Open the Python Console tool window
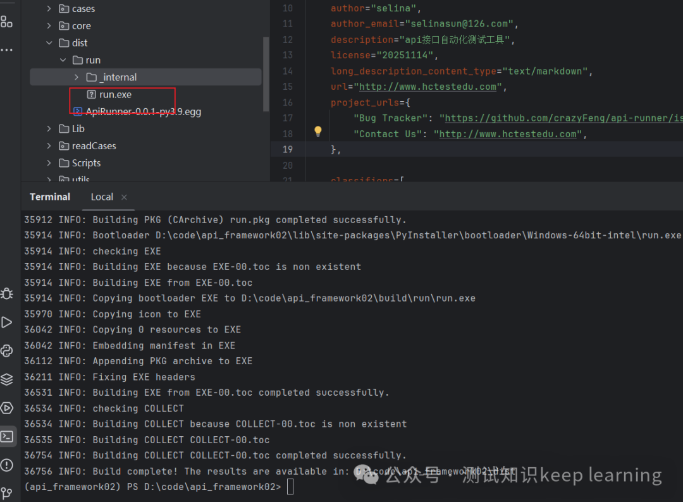 6,351
